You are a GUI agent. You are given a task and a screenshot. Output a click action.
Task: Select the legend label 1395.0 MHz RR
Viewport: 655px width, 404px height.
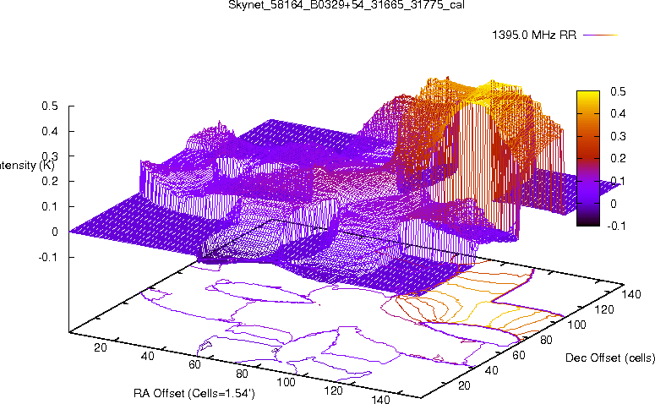534,35
